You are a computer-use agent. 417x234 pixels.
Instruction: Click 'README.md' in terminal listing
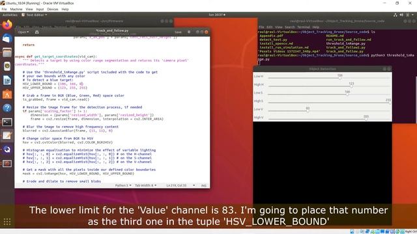point(335,36)
